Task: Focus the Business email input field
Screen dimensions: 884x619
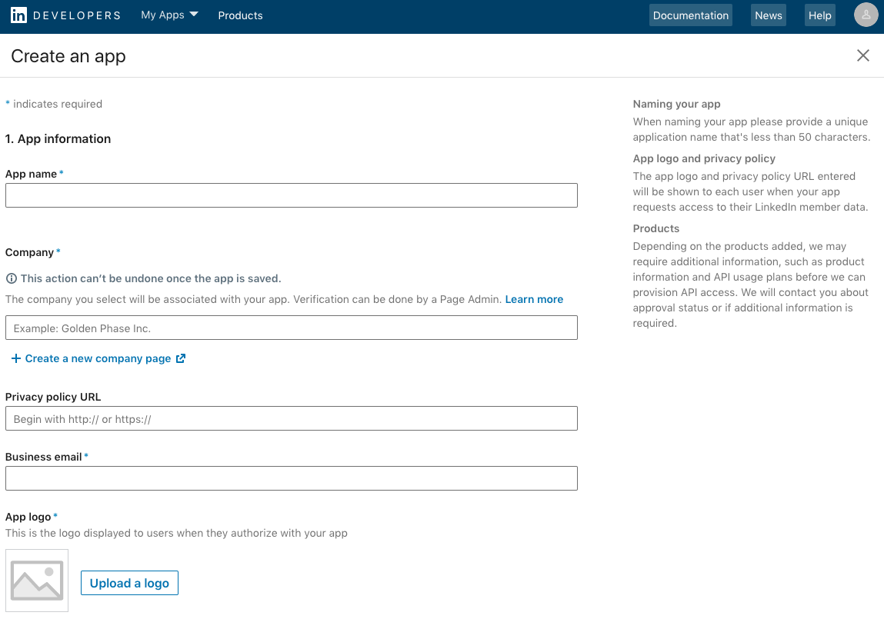Action: (x=292, y=478)
